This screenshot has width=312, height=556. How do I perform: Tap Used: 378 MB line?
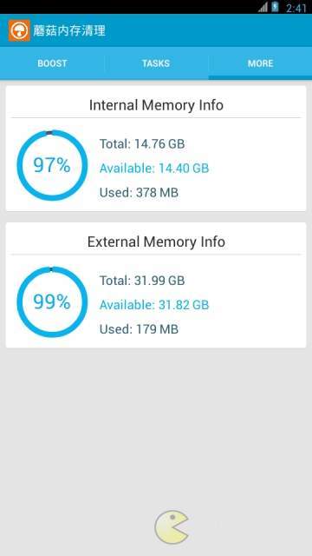[x=139, y=193]
